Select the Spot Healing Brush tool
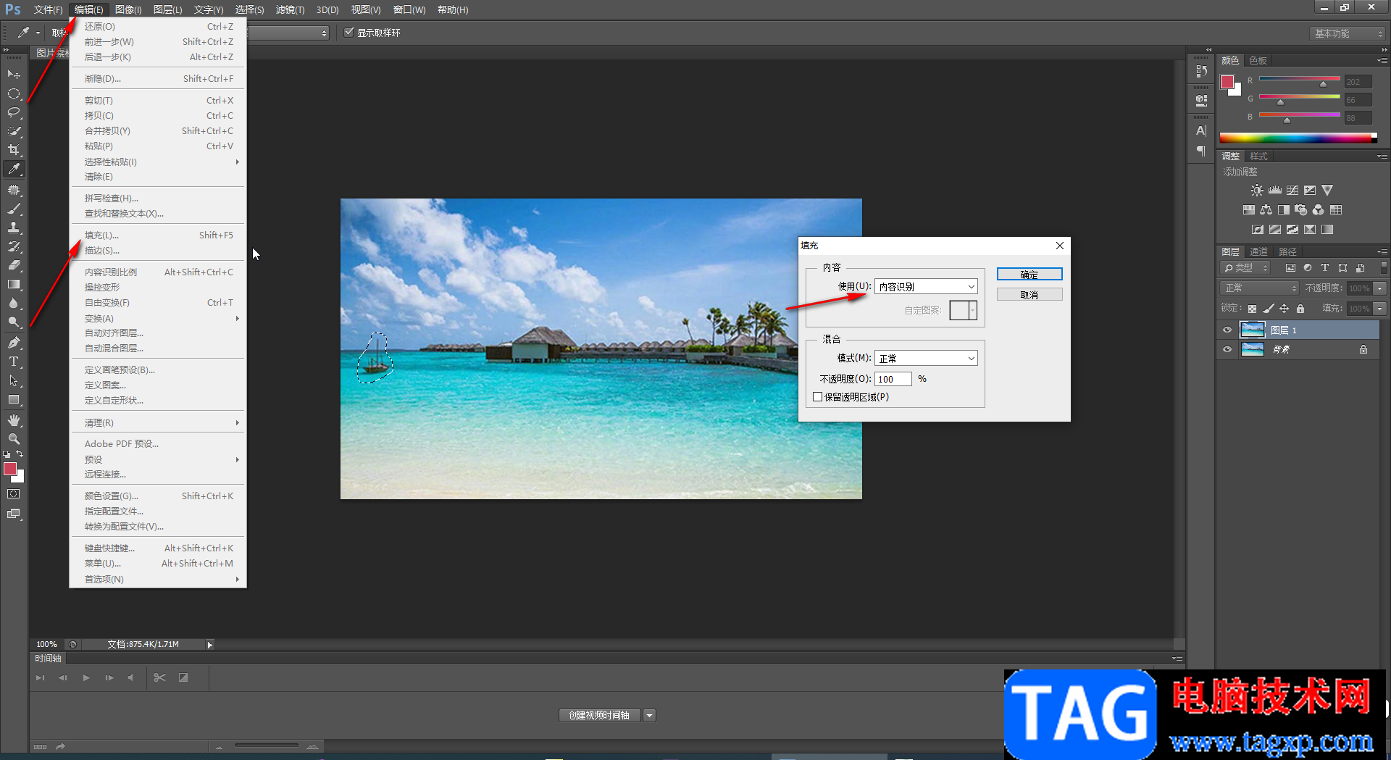The height and width of the screenshot is (760, 1391). (14, 190)
